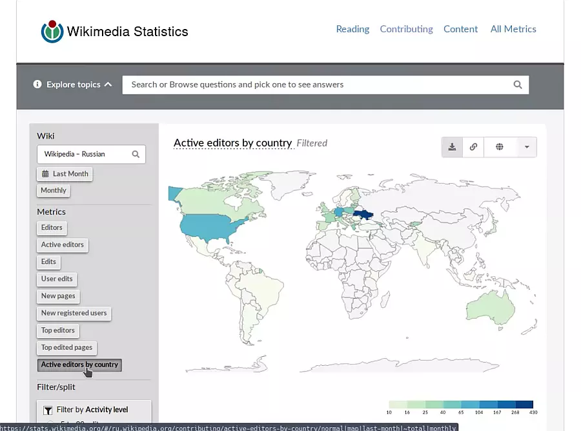The height and width of the screenshot is (431, 581).
Task: Select the Last Month time range button
Action: 65,174
